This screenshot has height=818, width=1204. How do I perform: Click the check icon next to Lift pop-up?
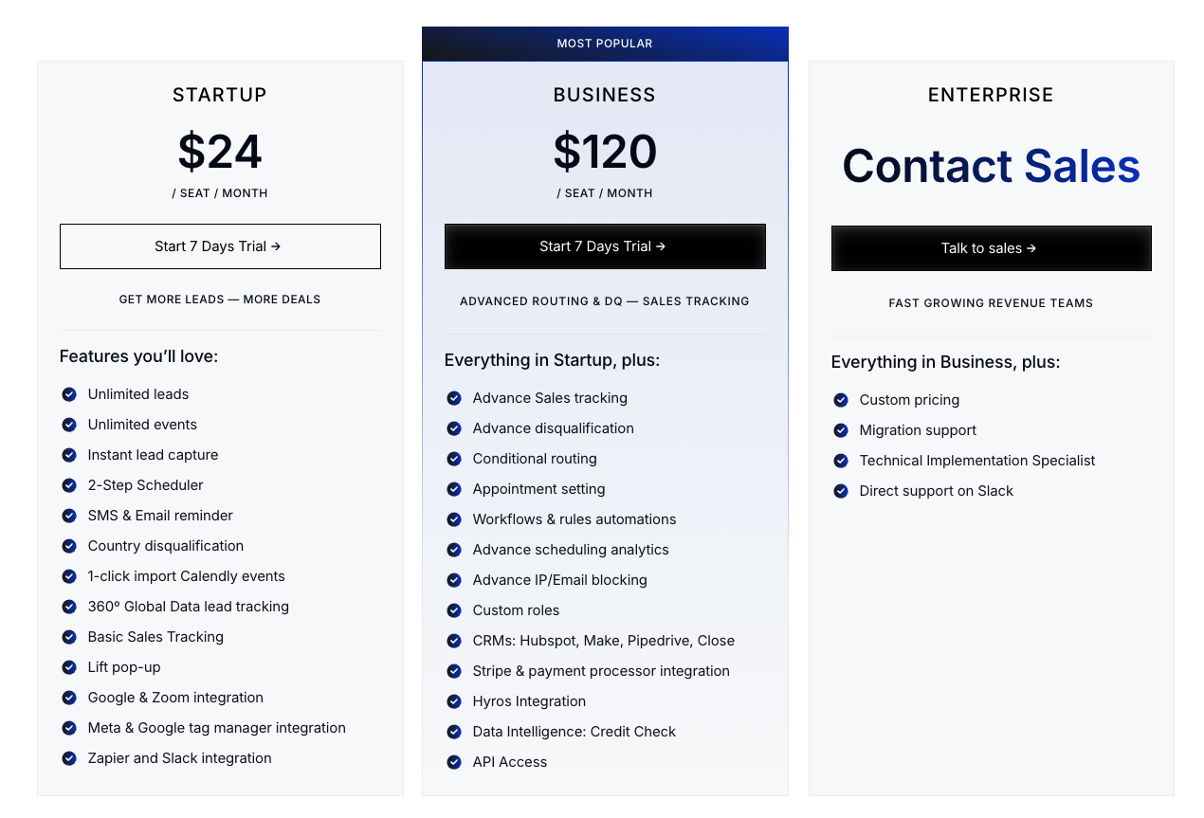click(x=68, y=667)
